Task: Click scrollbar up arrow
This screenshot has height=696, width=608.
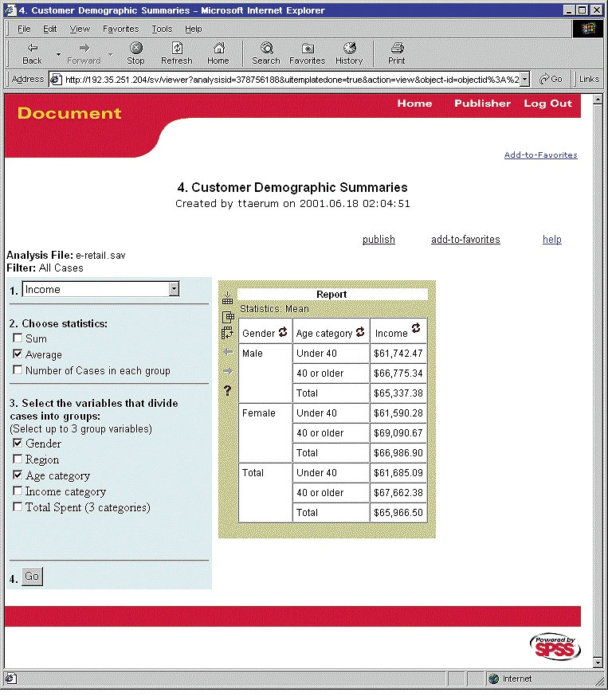Action: coord(598,100)
